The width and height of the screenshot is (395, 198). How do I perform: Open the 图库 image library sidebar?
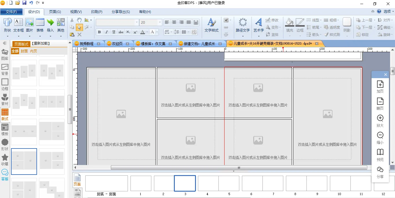click(x=5, y=54)
